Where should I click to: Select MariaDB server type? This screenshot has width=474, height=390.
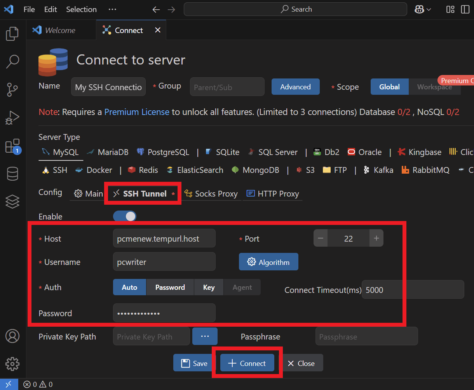coord(108,152)
